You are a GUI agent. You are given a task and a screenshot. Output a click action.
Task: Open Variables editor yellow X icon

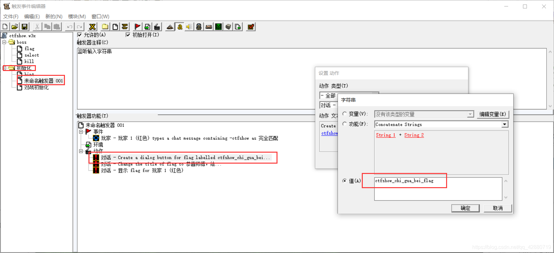(x=92, y=27)
